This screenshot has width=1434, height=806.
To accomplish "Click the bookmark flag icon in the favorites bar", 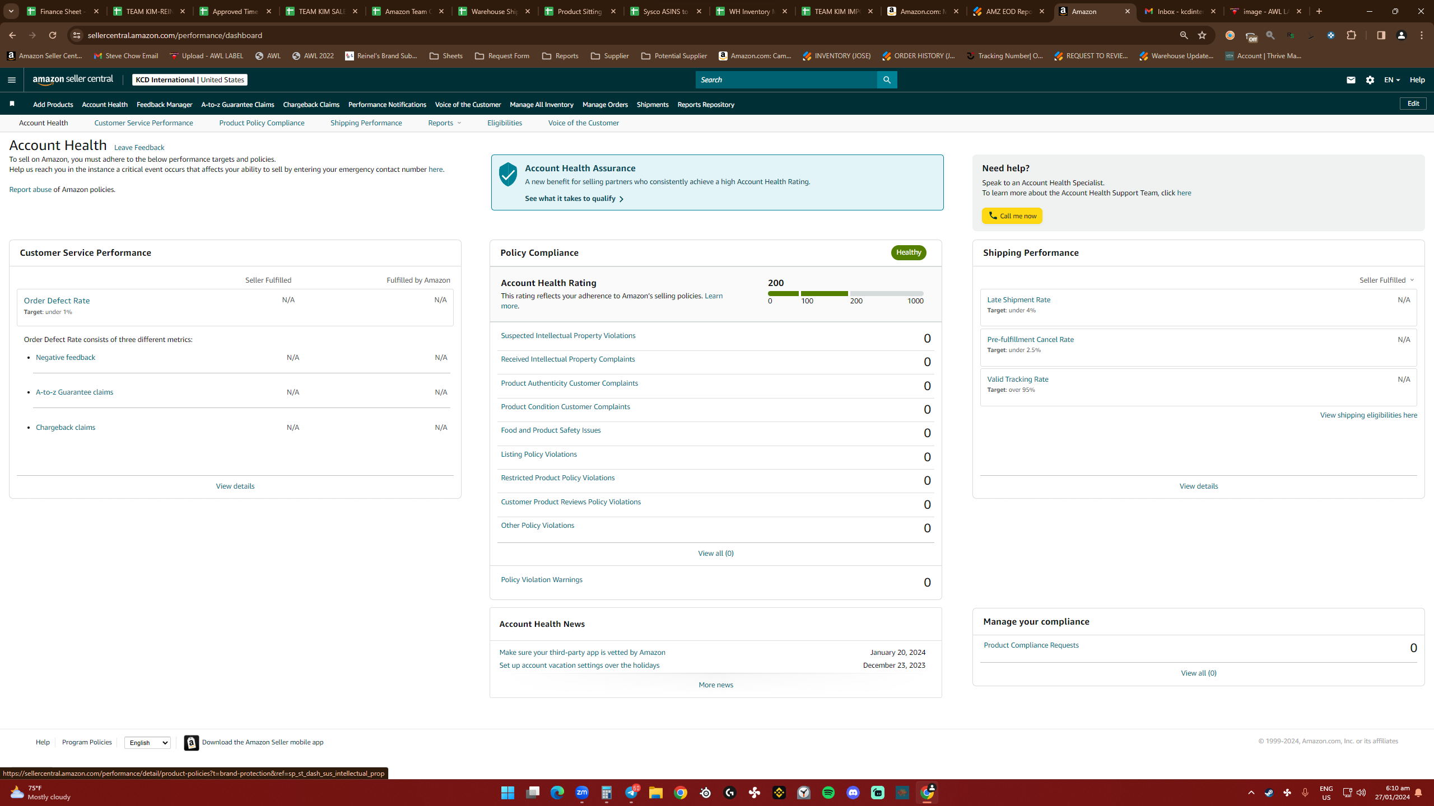I will pos(12,104).
